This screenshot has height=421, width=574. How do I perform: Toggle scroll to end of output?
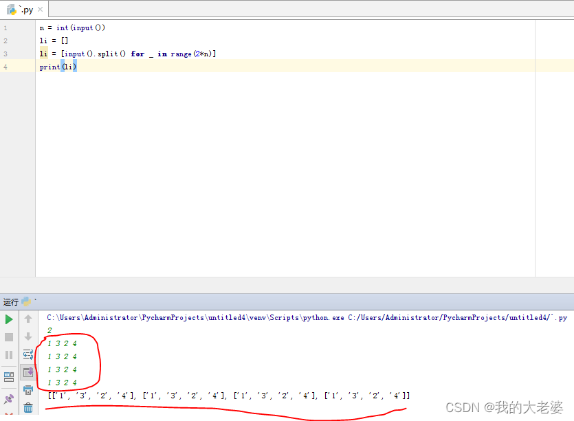pos(28,372)
